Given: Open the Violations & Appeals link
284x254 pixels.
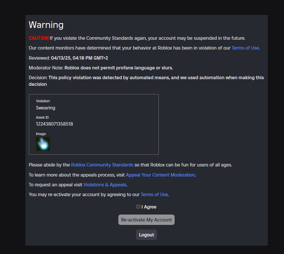Looking at the screenshot, I should click(x=105, y=185).
